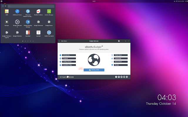Viewport: 188px width, 117px height.
Task: Click the Online Store cart icon
Action: pyautogui.click(x=112, y=55)
